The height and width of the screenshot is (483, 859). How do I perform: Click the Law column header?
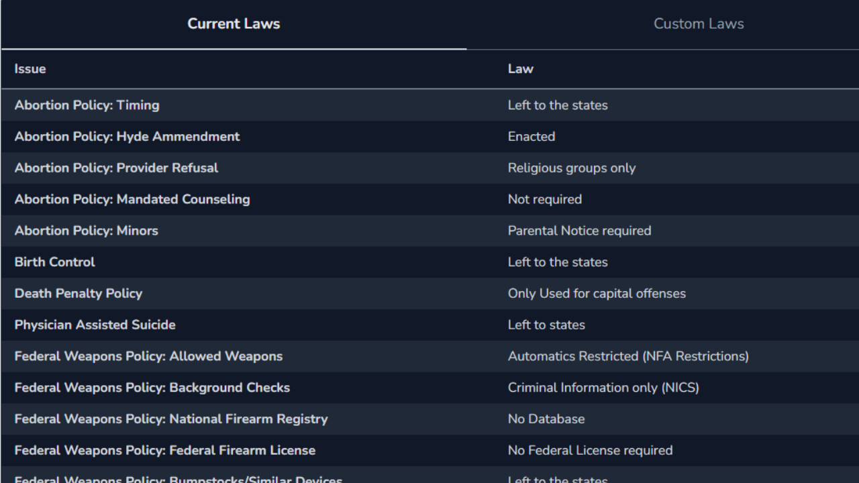[520, 69]
